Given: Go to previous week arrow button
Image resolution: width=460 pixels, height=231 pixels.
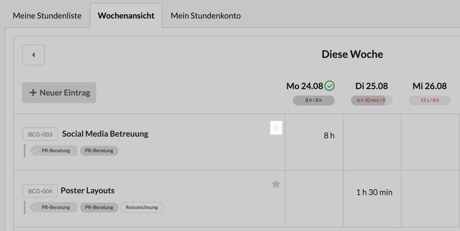Looking at the screenshot, I should [x=33, y=55].
